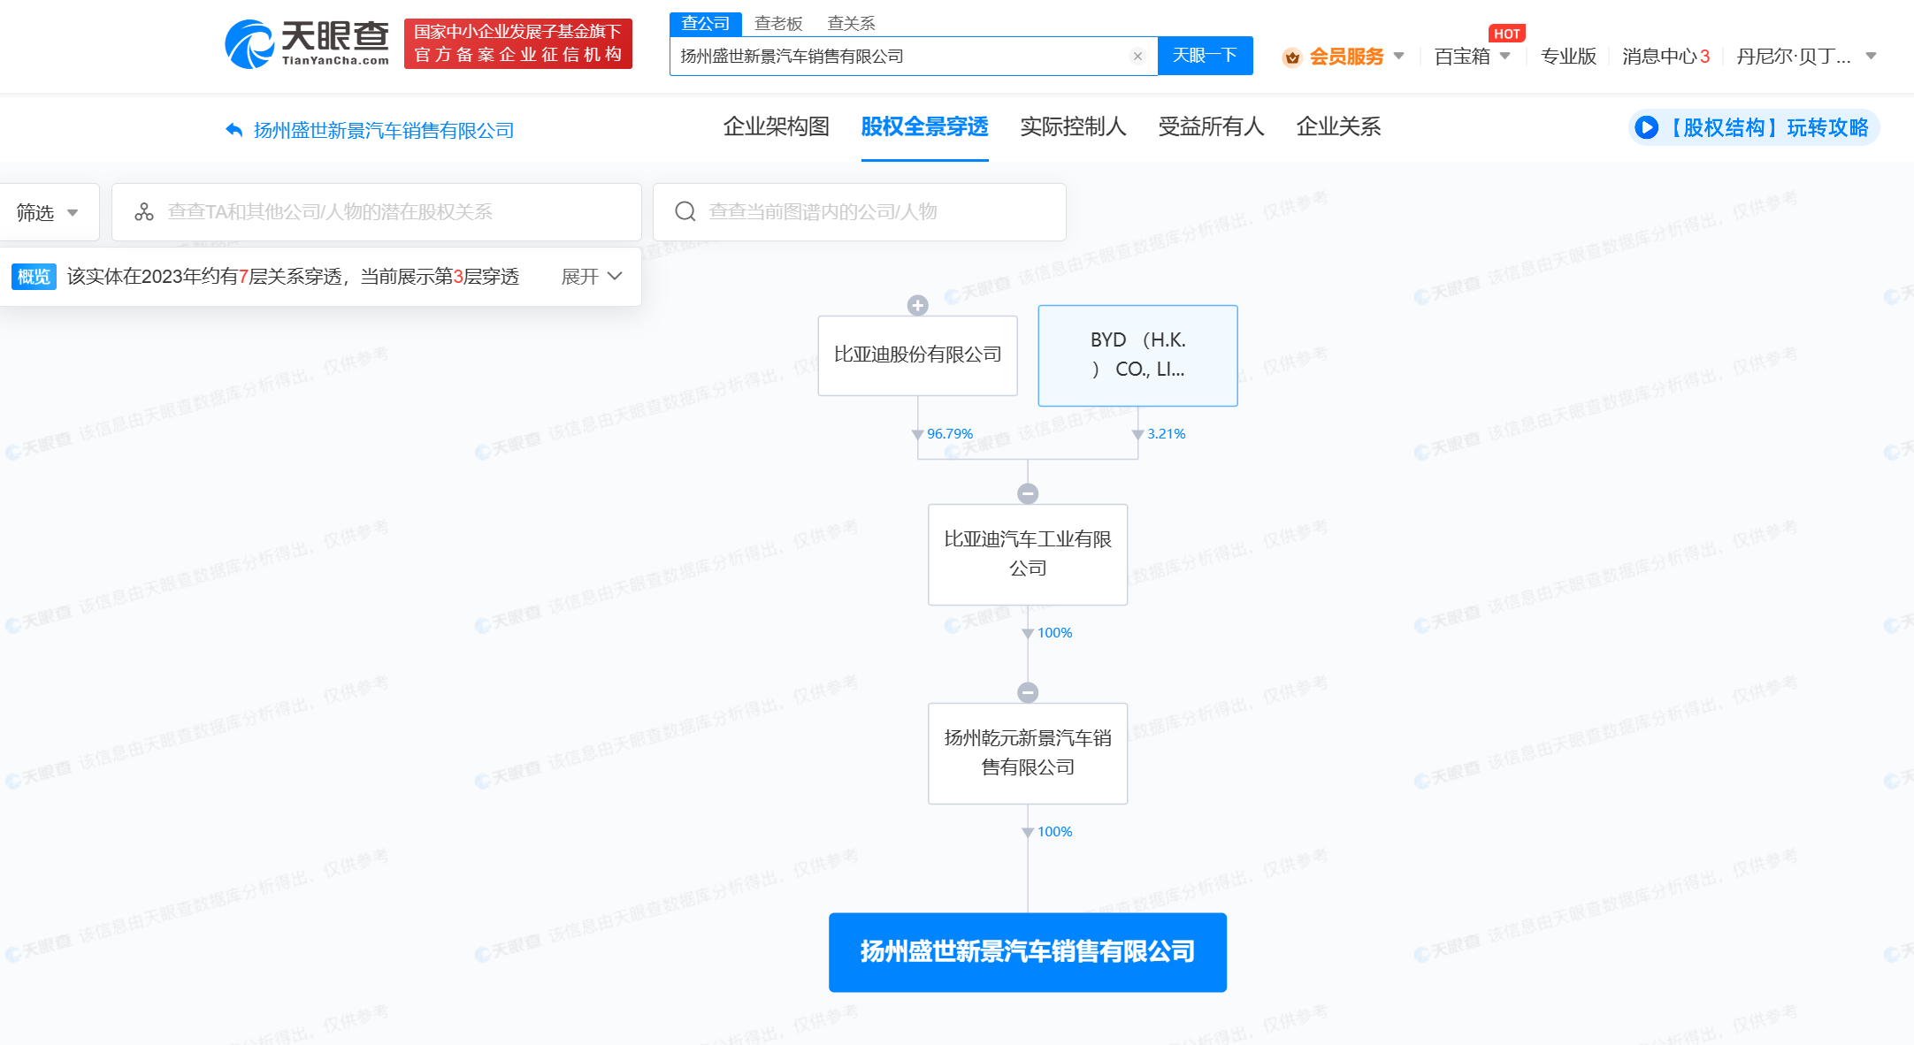Select the BYD (H.K.) CO. shareholder node

pos(1137,355)
